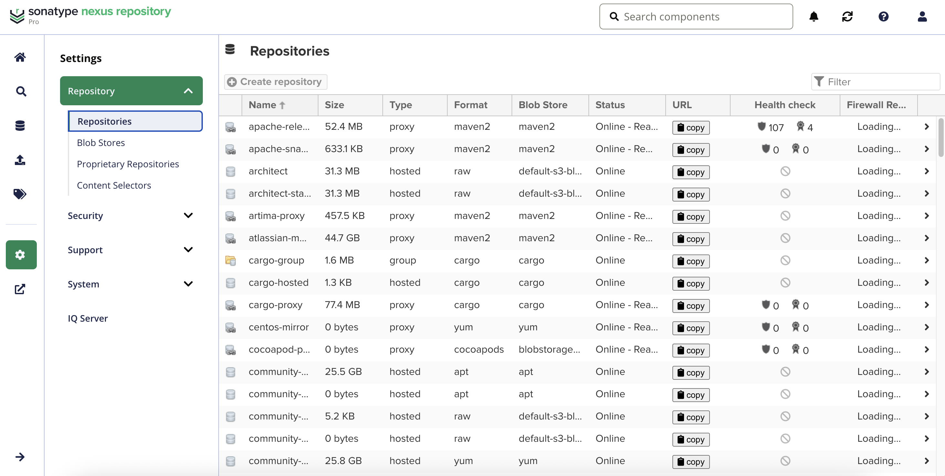Click the refresh icon in header
The image size is (945, 476).
[847, 16]
